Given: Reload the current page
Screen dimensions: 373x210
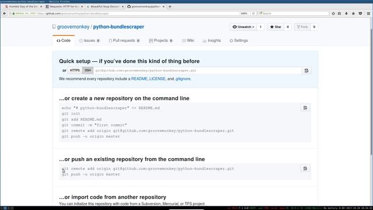Looking at the screenshot, I should click(x=254, y=13).
